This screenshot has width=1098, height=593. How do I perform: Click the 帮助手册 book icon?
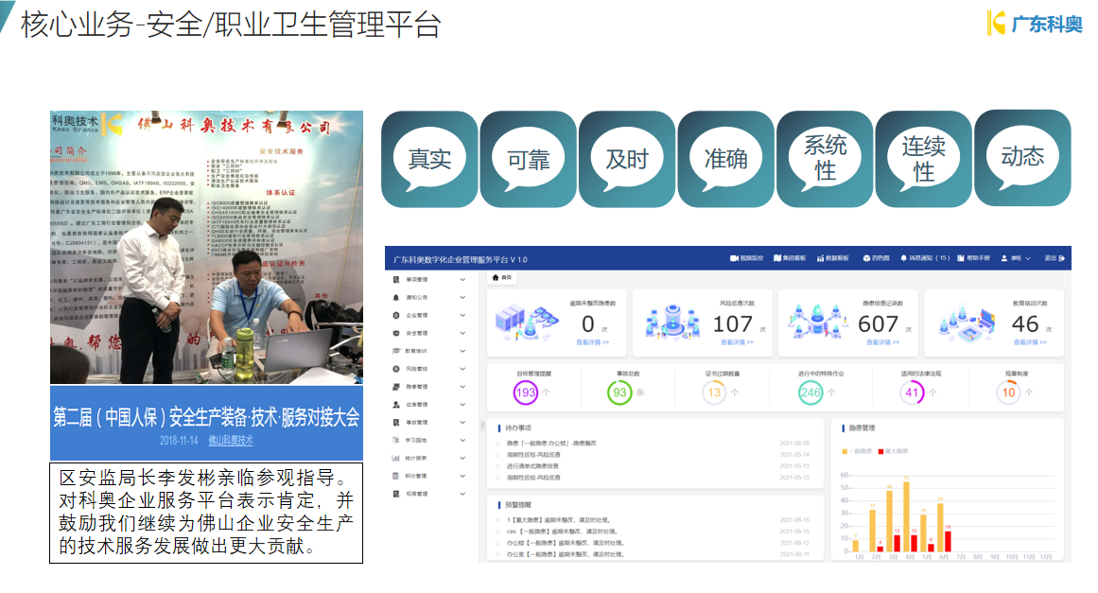961,258
